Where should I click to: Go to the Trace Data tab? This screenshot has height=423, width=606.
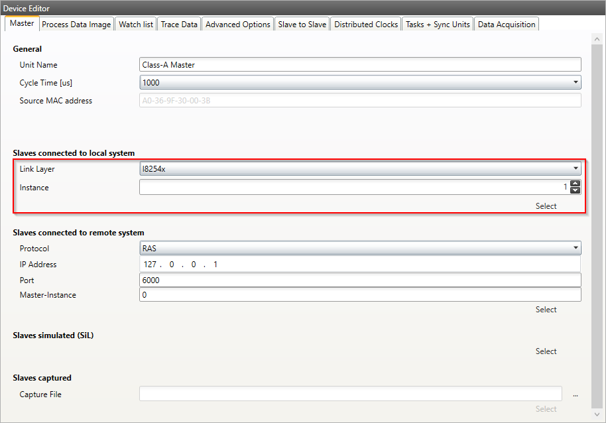pos(179,25)
